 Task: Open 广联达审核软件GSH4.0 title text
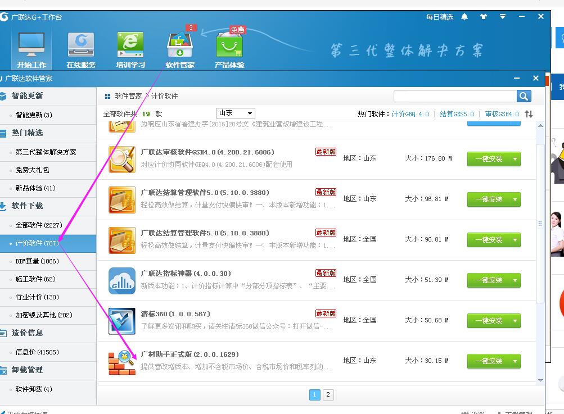coord(207,152)
